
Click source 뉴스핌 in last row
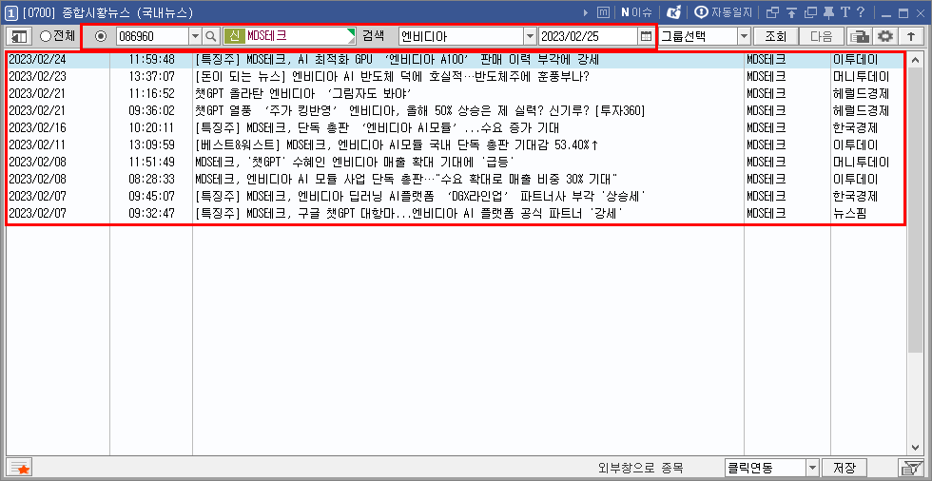point(850,213)
